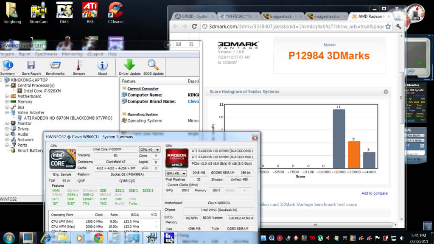Close the AMD Radeon Chrome tab
Image resolution: width=434 pixels, height=244 pixels.
389,17
